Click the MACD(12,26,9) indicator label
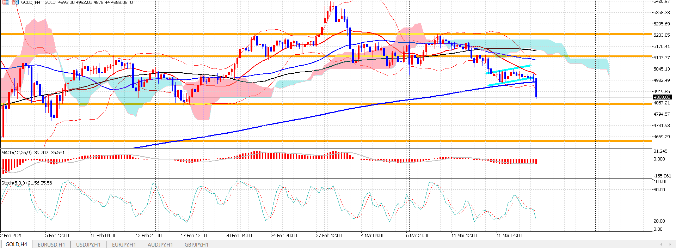Viewport: 676px width, 248px height. click(x=33, y=152)
